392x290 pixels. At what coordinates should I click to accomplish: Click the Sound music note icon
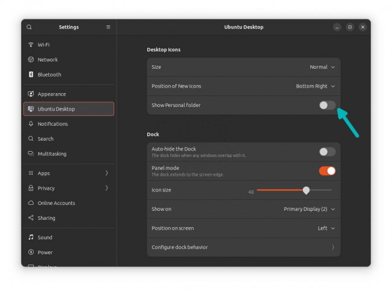click(31, 237)
